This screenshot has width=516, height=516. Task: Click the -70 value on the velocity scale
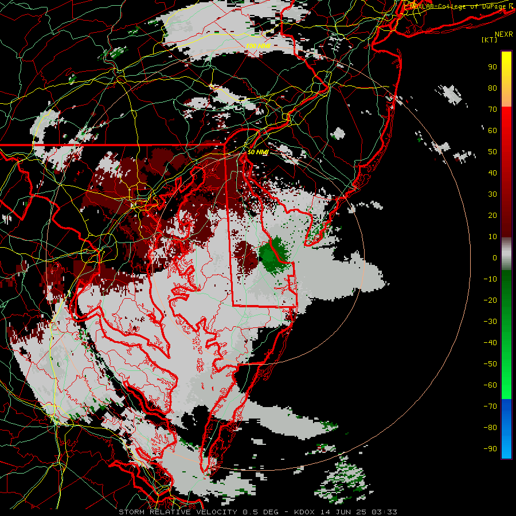pyautogui.click(x=490, y=406)
